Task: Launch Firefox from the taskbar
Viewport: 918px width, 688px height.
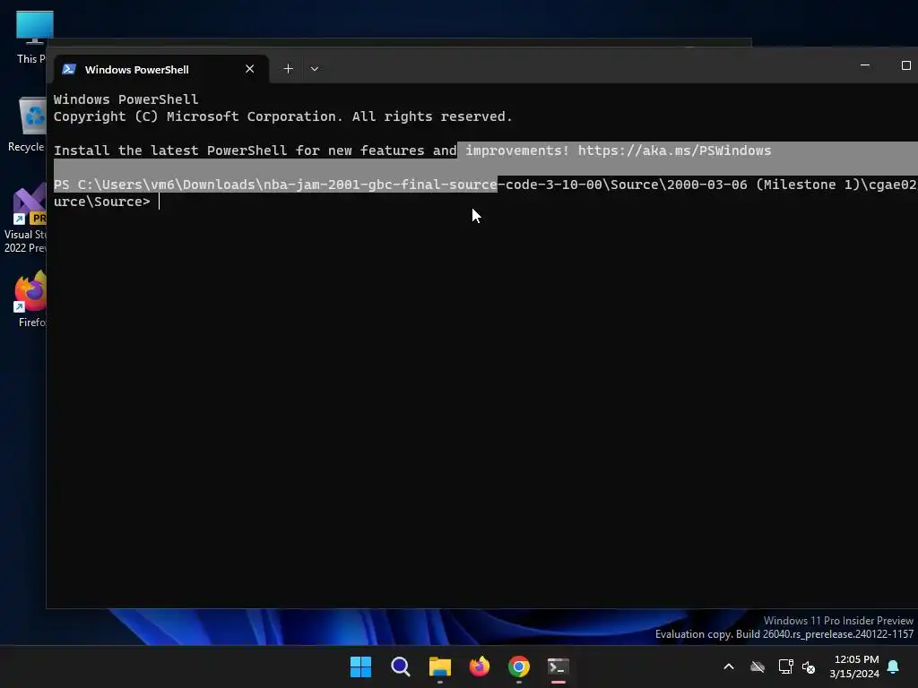Action: click(x=480, y=666)
